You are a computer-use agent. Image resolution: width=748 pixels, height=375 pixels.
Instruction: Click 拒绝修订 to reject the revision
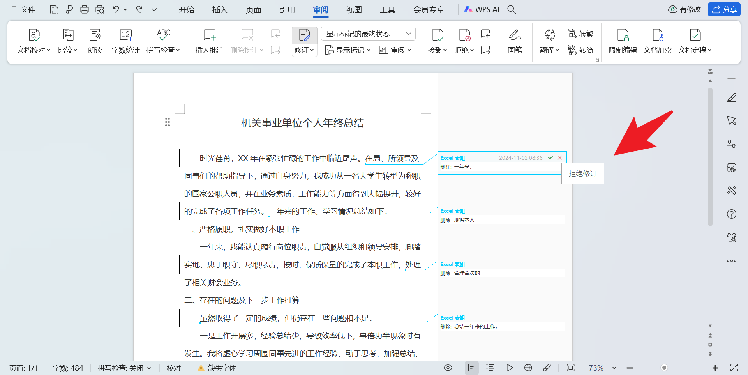(582, 173)
